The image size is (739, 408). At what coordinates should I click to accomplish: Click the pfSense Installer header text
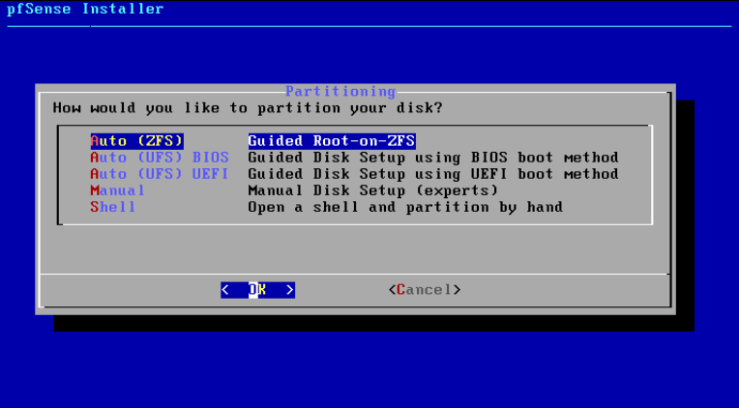pos(85,9)
